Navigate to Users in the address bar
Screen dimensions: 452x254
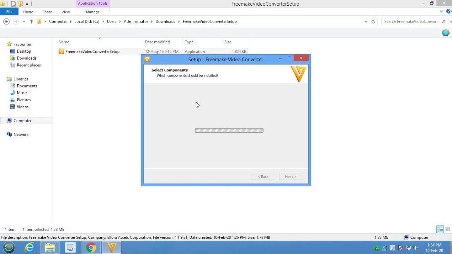pos(112,22)
